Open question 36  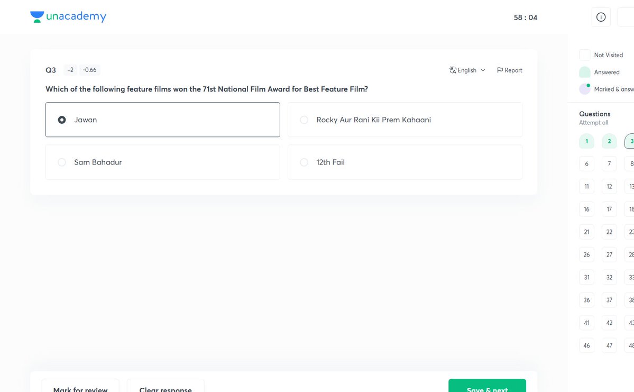click(587, 300)
